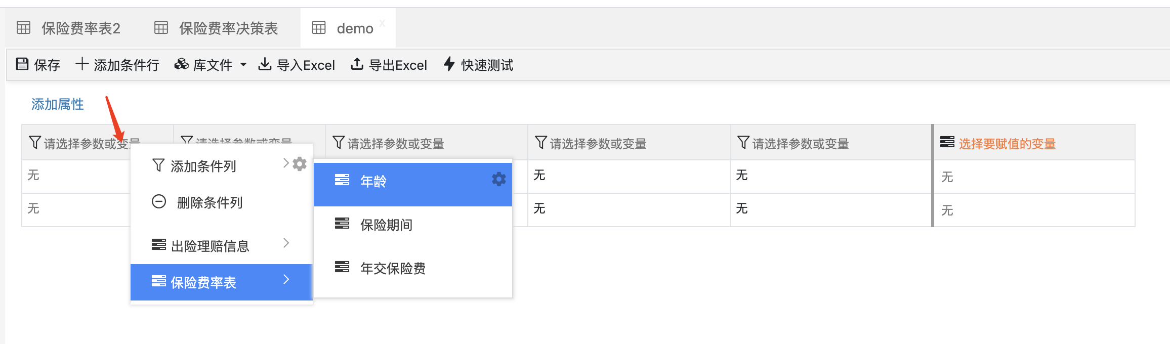Click the 选择要赋值的变量 column header
Viewport: 1170px width, 344px height.
1007,144
